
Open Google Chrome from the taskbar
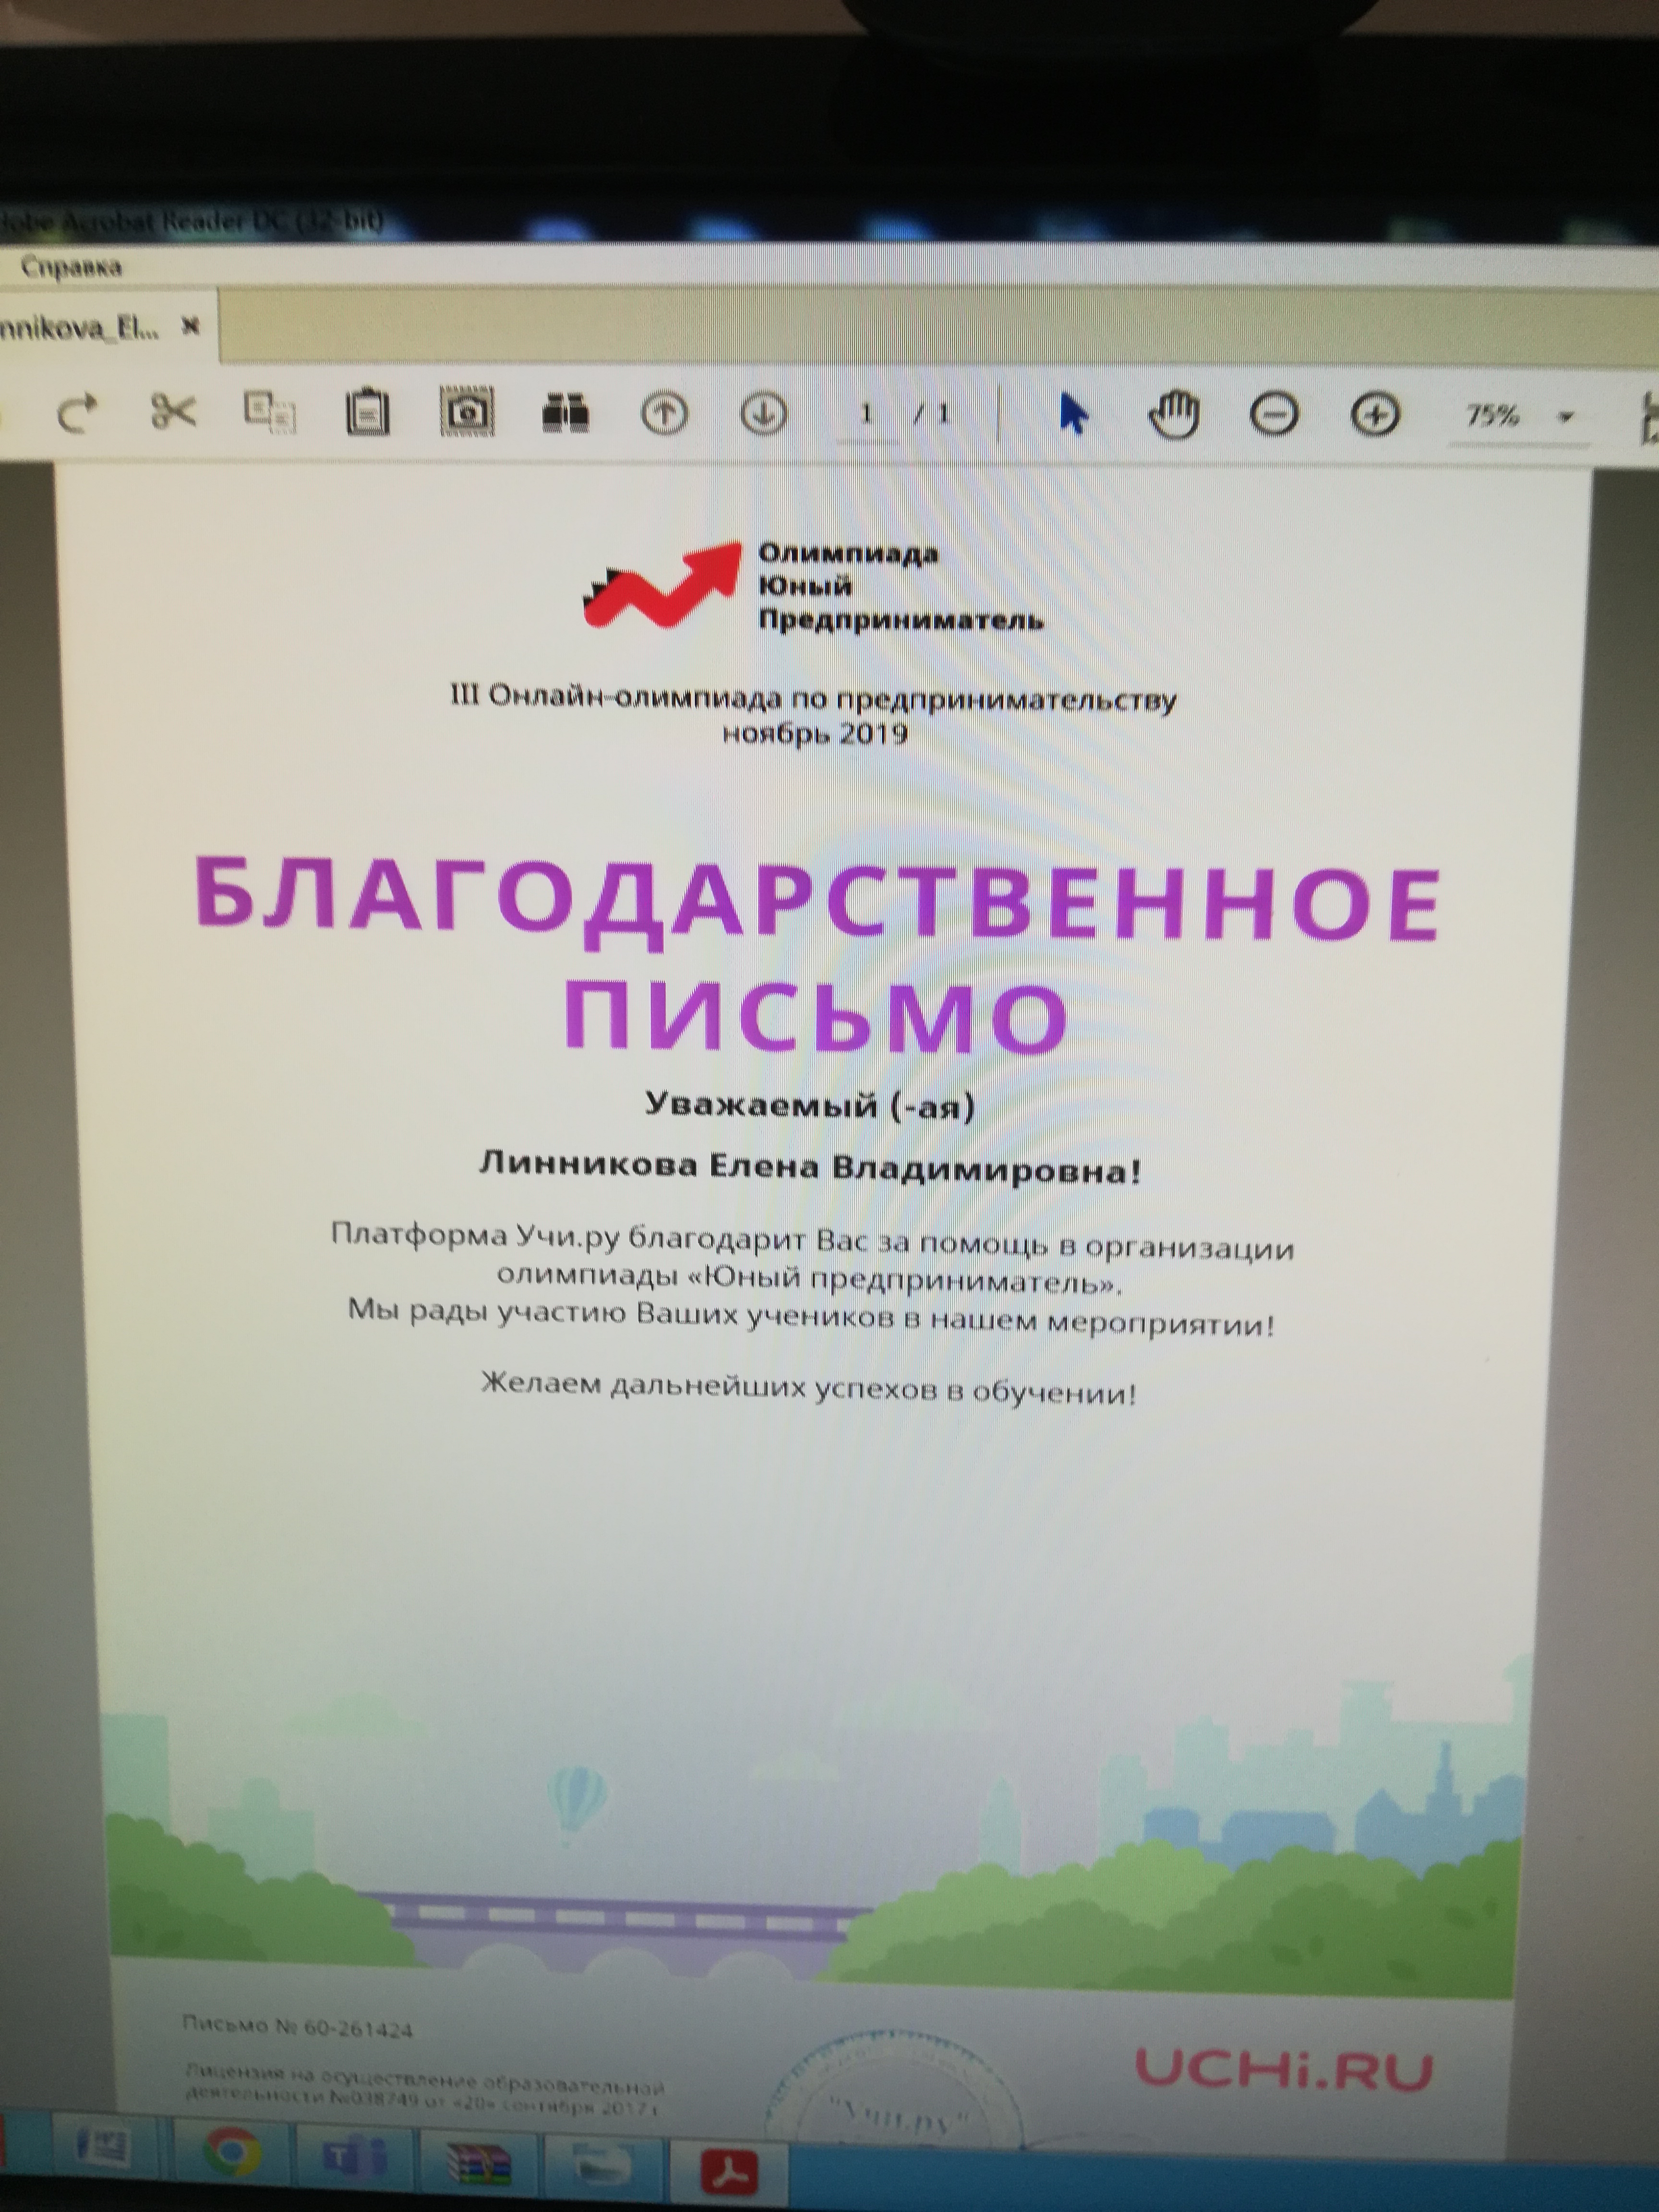click(x=232, y=2150)
